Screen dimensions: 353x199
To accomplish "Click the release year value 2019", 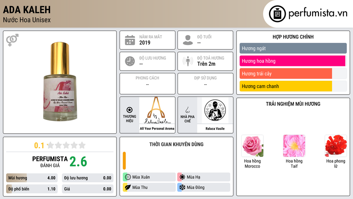I will [x=145, y=42].
